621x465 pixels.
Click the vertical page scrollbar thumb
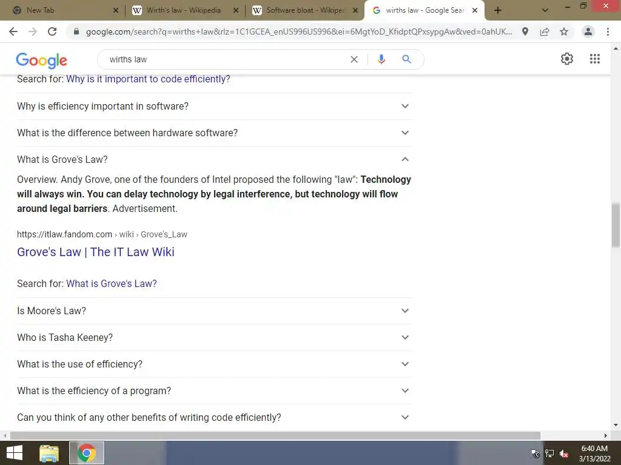(616, 225)
